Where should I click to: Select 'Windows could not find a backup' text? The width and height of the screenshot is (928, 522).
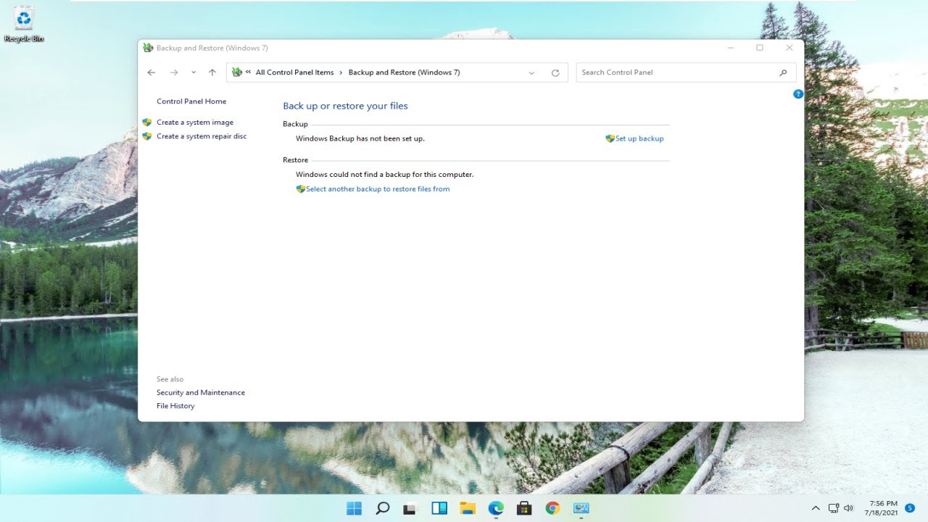pos(385,175)
